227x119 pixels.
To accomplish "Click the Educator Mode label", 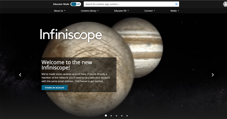I will pyautogui.click(x=61, y=4).
